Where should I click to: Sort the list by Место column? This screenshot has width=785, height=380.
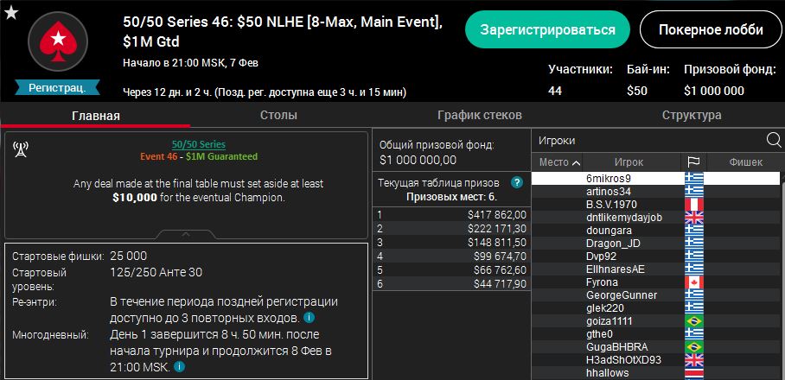pyautogui.click(x=559, y=161)
